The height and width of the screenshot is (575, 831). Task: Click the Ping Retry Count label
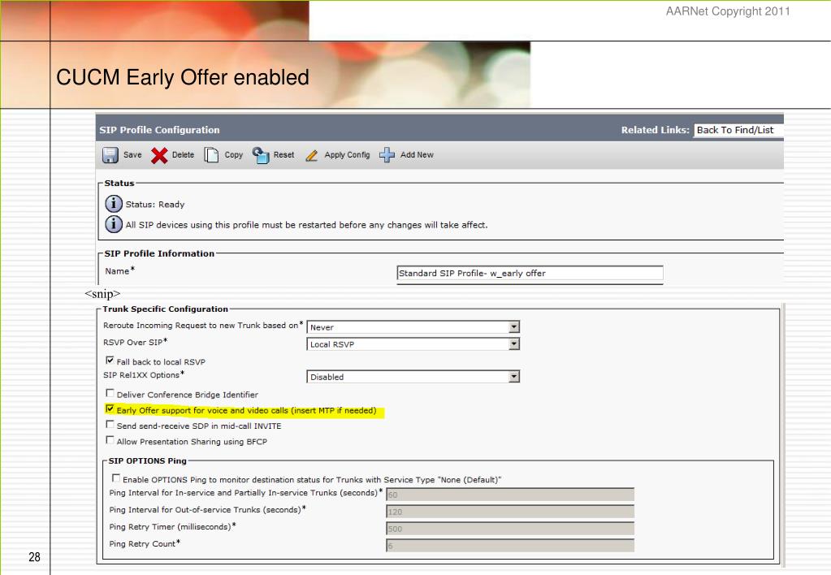(144, 544)
